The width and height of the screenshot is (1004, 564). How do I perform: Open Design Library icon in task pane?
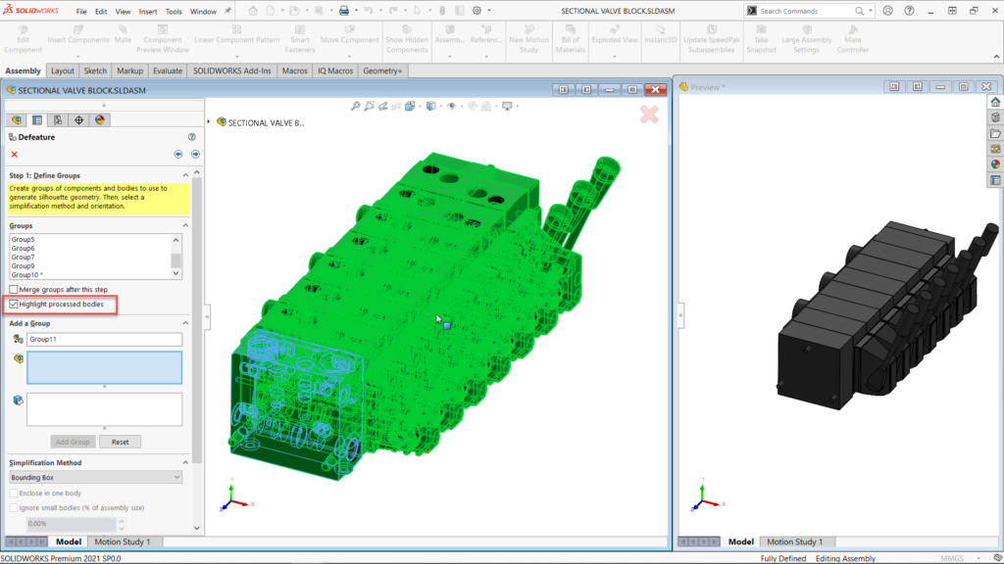coord(995,117)
